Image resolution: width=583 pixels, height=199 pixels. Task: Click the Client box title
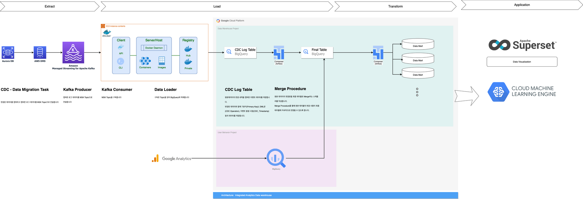[121, 40]
